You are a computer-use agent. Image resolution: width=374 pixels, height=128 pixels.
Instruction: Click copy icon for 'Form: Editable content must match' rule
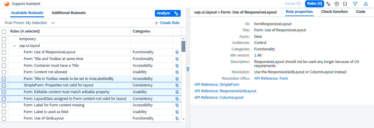(x=177, y=92)
